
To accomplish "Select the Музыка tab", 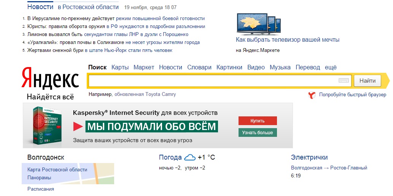I will (x=280, y=67).
